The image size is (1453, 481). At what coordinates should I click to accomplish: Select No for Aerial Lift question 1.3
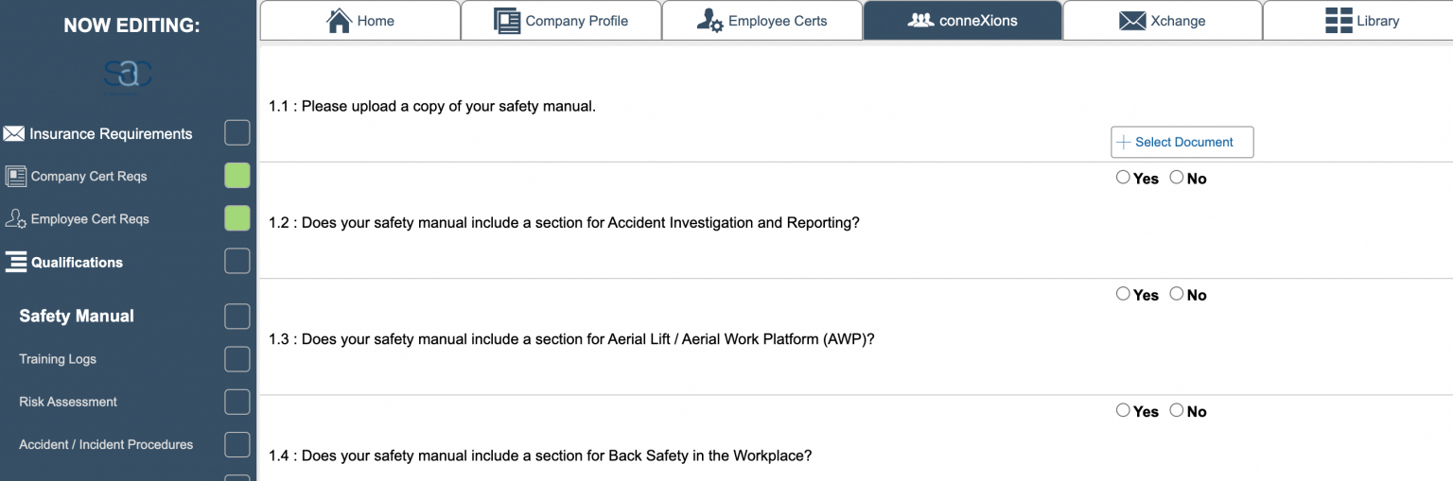click(x=1177, y=294)
